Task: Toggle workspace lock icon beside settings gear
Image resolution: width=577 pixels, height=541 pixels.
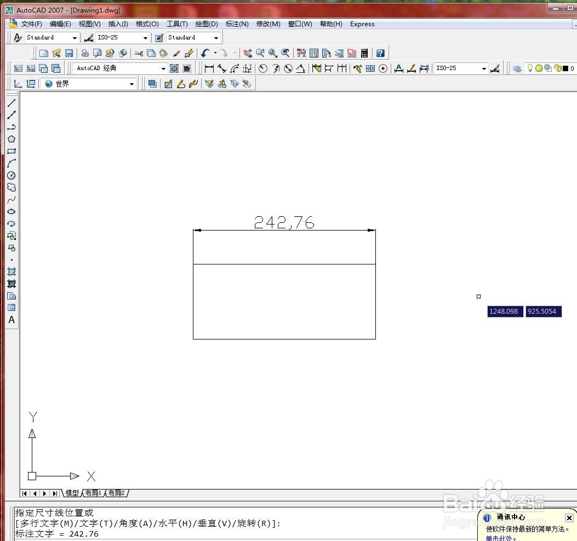Action: (187, 68)
